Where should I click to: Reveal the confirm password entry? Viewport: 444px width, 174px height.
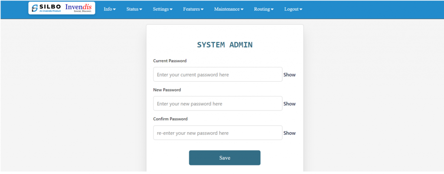[289, 133]
